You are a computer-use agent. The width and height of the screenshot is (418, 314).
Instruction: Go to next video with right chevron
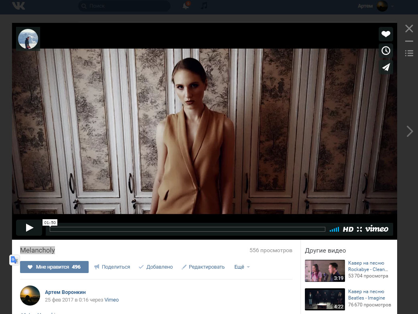click(x=410, y=131)
